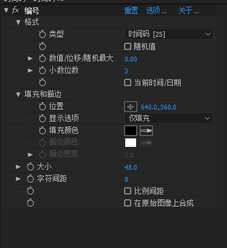Click the 重置 link
This screenshot has width=227, height=248.
pyautogui.click(x=131, y=10)
